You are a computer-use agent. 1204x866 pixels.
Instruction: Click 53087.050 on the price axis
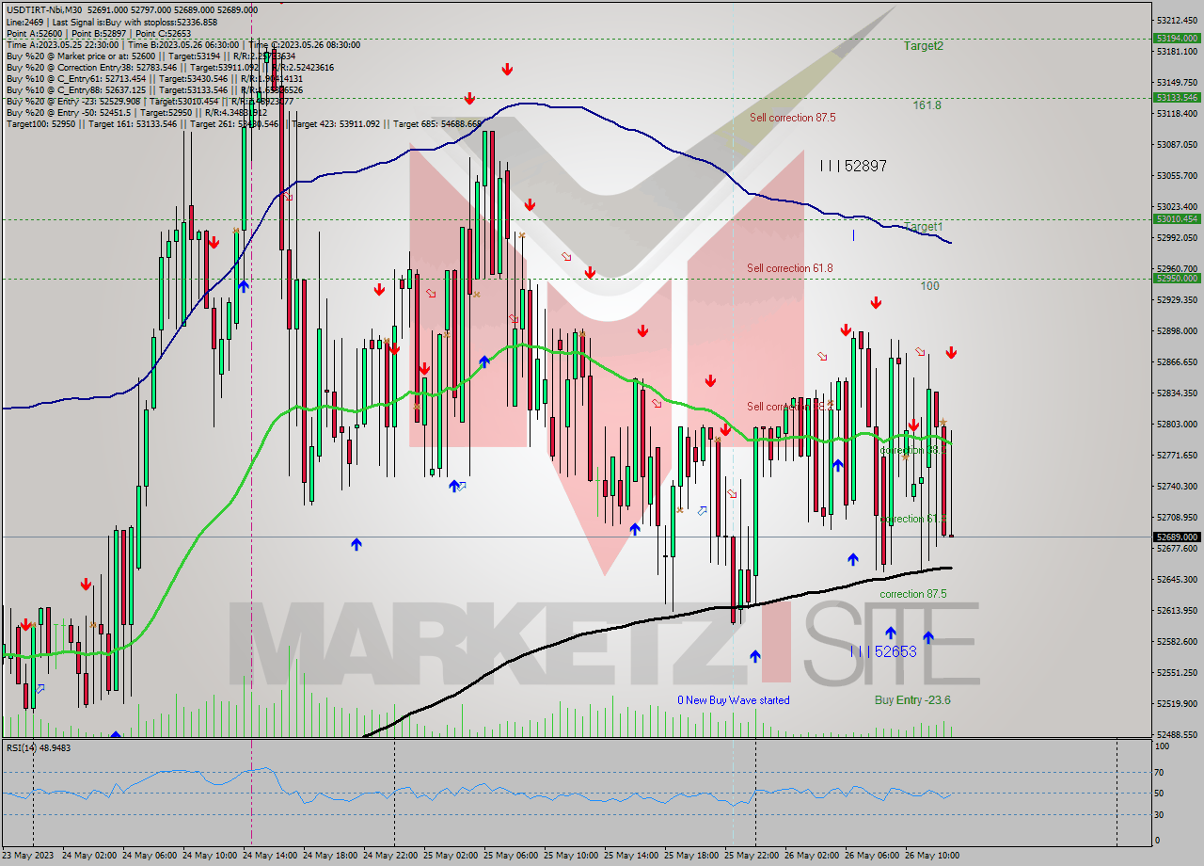pos(1178,144)
